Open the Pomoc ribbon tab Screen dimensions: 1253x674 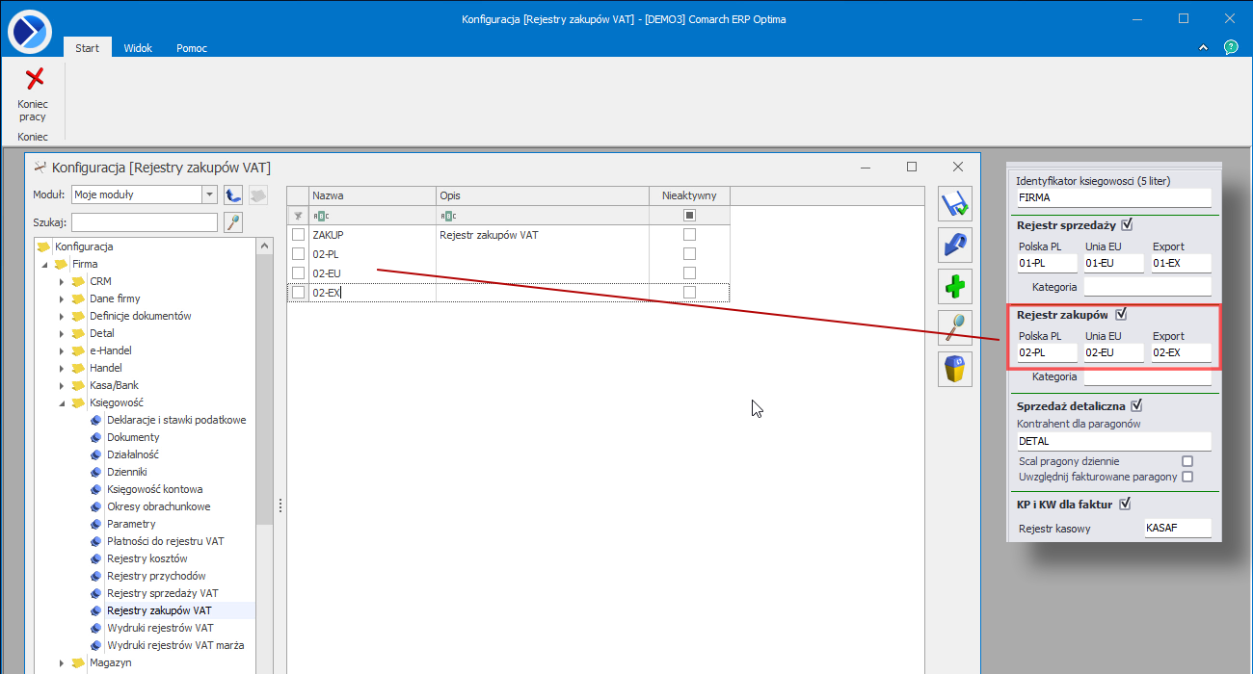tap(191, 48)
